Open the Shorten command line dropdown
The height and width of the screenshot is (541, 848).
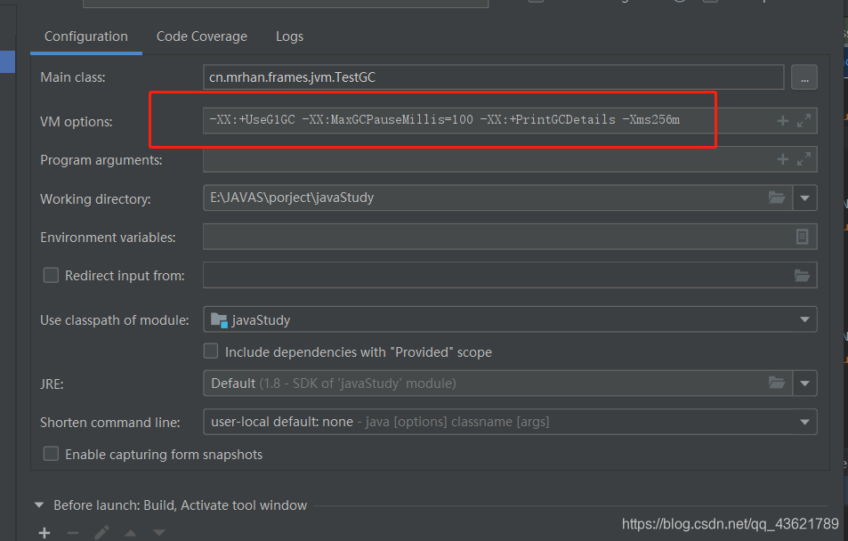click(x=804, y=422)
